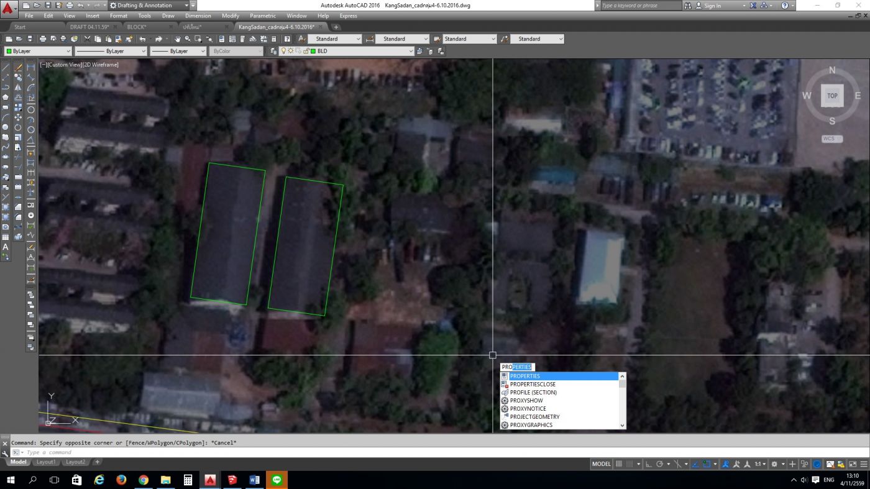Click the Multiline Text tool

(6, 247)
